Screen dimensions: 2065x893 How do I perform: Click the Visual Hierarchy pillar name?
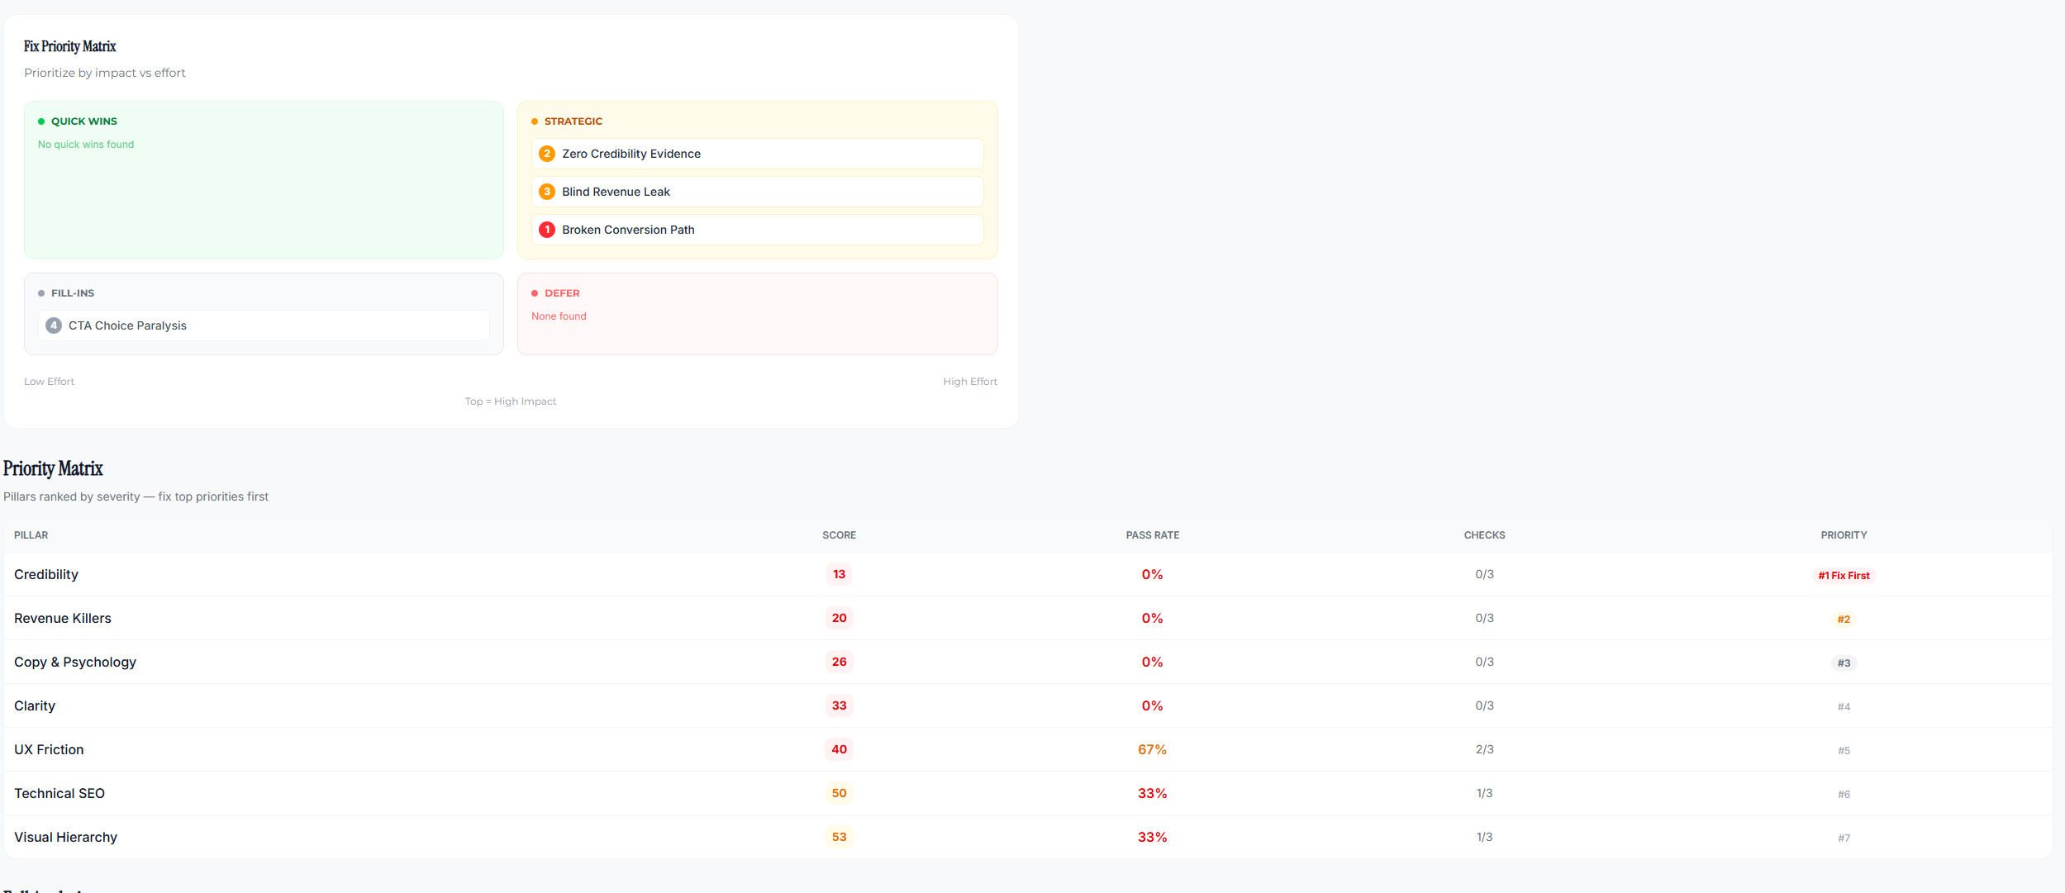65,837
